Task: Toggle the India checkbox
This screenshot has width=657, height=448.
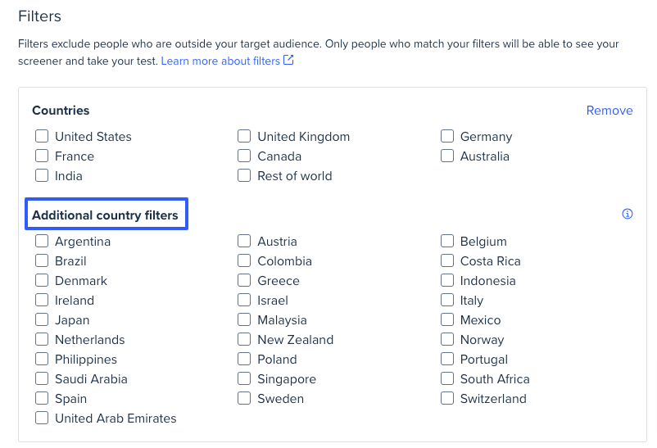Action: [x=42, y=175]
